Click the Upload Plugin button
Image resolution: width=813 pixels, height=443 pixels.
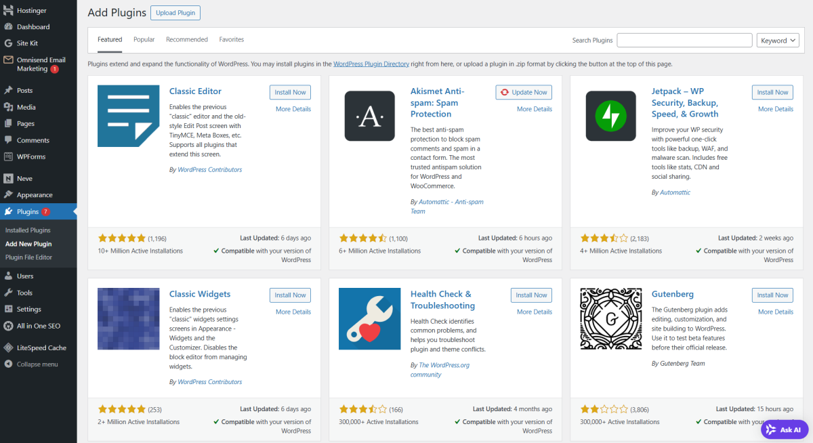[175, 13]
